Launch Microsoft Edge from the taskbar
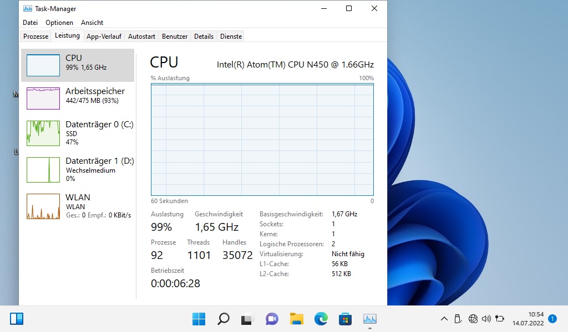The image size is (568, 332). 321,319
